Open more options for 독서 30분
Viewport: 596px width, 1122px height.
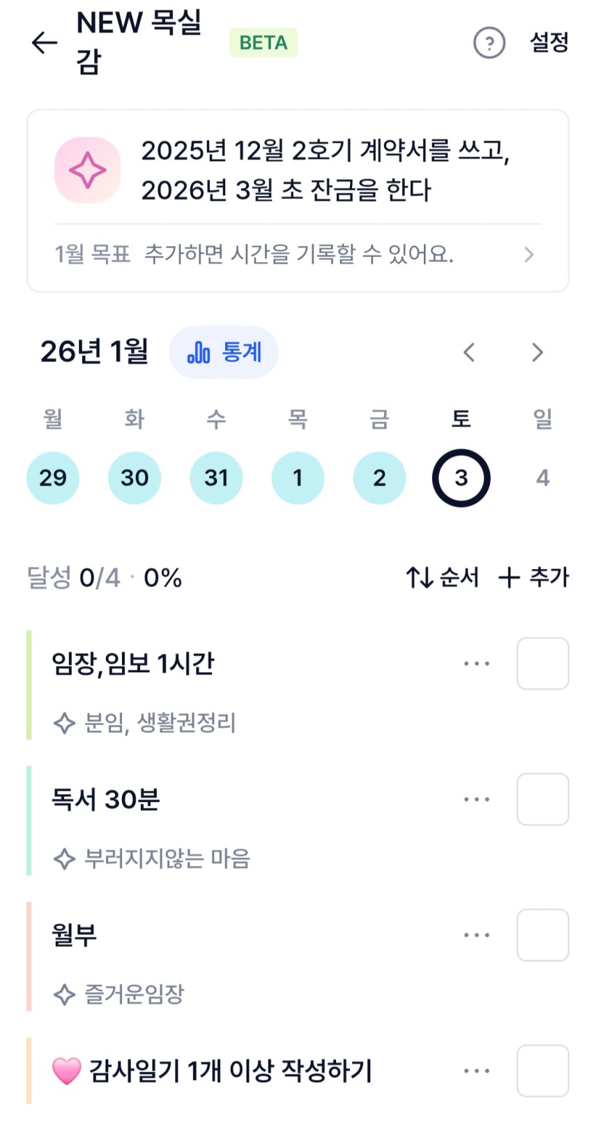click(477, 800)
